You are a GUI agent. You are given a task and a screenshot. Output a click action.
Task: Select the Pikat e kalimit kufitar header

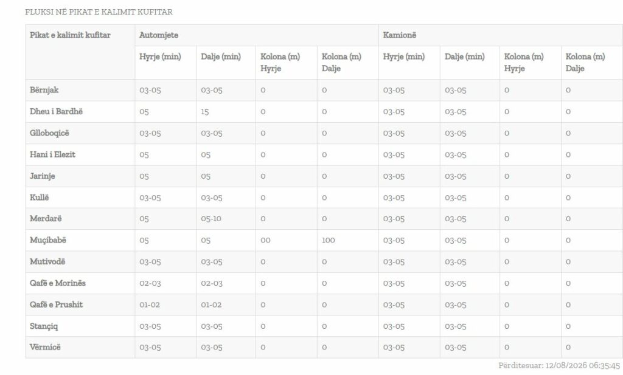70,35
